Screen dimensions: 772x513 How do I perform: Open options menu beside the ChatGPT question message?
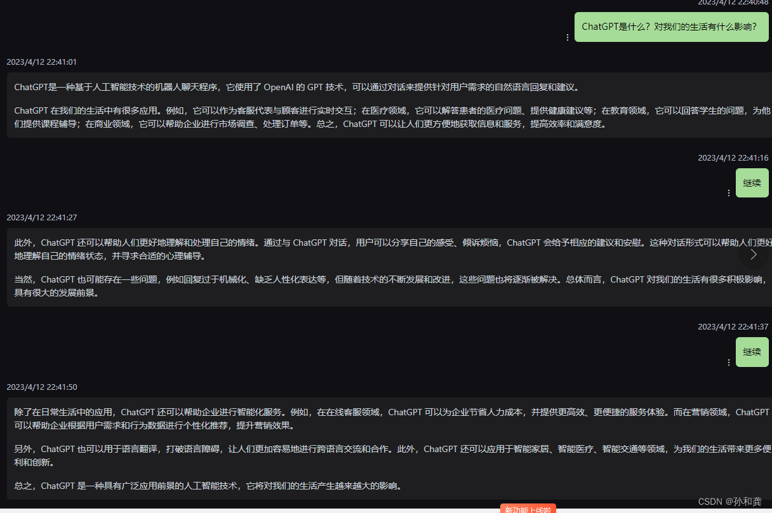[568, 37]
